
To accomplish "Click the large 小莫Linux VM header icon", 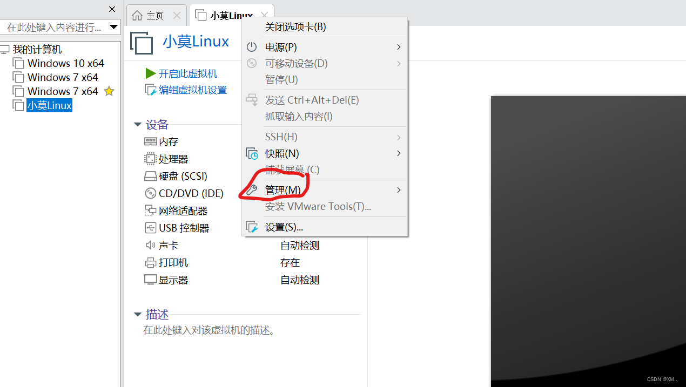I will pyautogui.click(x=142, y=43).
